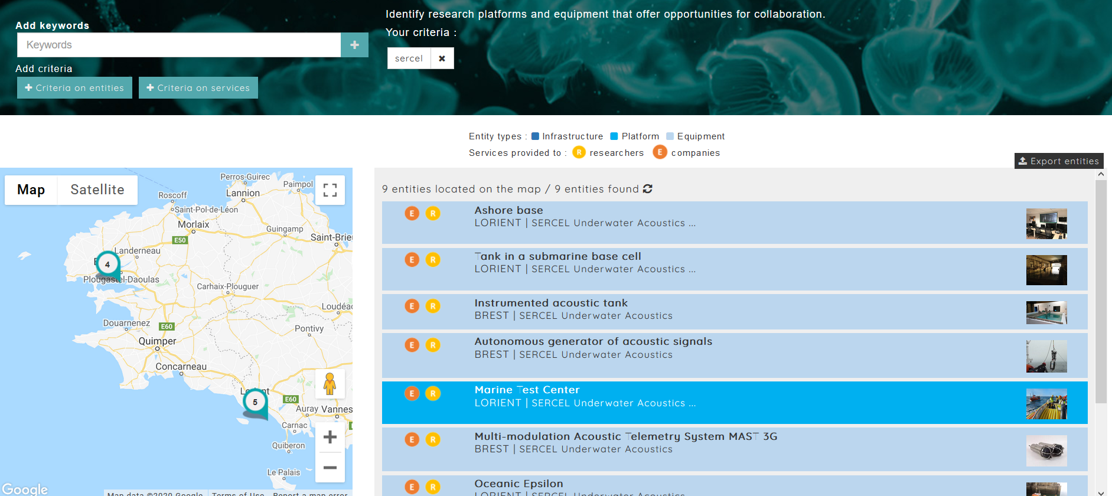Click R icon on Autonomous generator row

click(433, 345)
